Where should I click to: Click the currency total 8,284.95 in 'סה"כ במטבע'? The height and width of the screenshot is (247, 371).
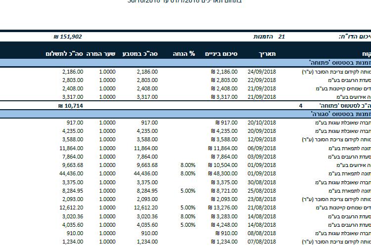click(x=147, y=191)
